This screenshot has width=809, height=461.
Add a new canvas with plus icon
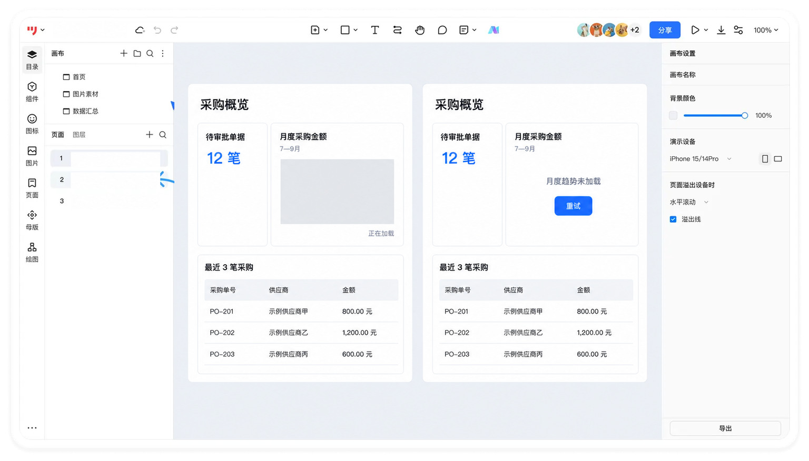click(124, 53)
